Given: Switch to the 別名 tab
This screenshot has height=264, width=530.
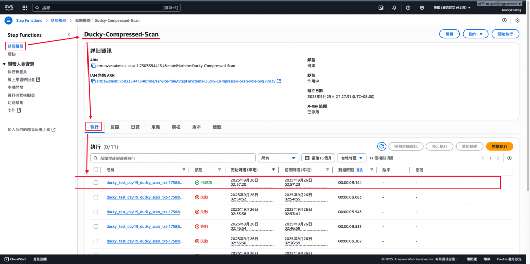Looking at the screenshot, I should (x=176, y=127).
